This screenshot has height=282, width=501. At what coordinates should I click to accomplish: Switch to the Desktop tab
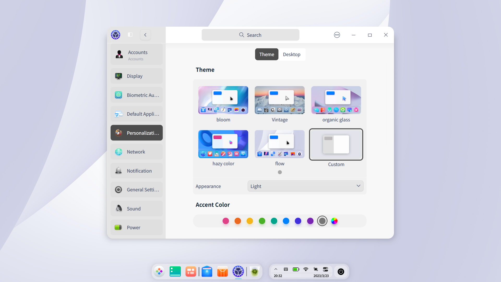(291, 54)
